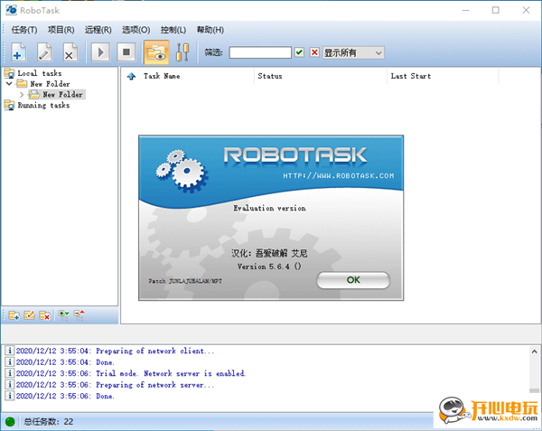Click the info icon of the first log entry
The height and width of the screenshot is (431, 542).
coord(10,351)
